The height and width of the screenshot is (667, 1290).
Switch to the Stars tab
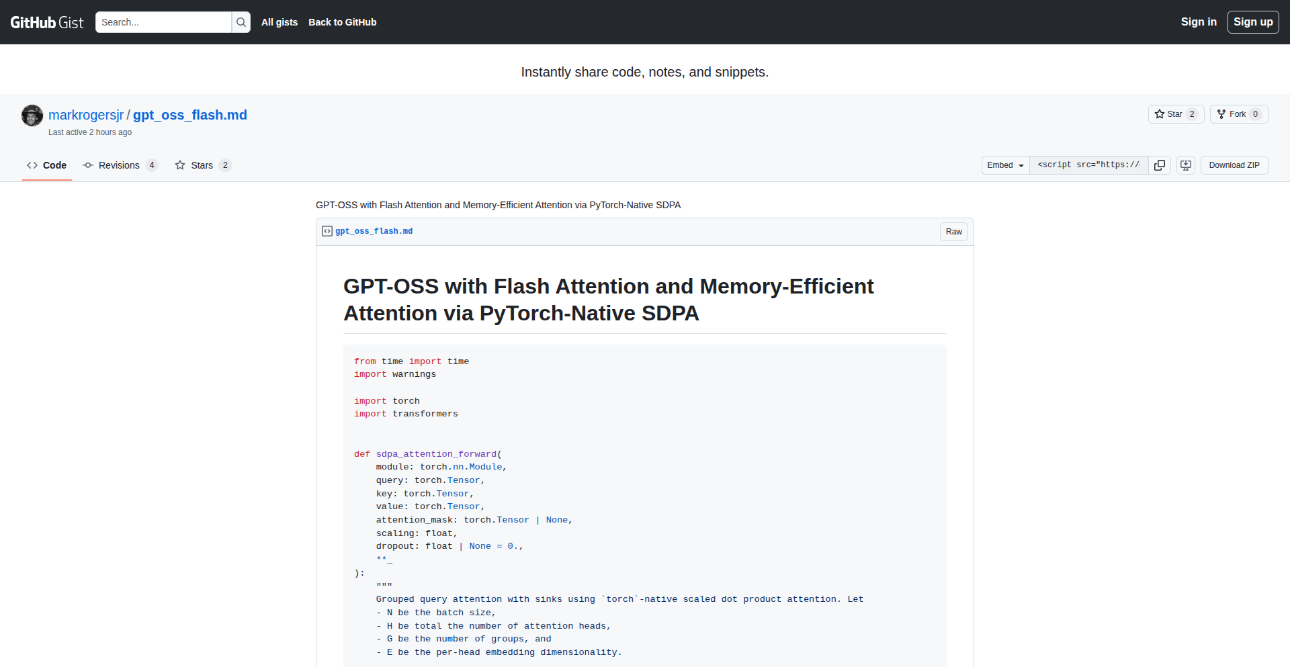pyautogui.click(x=201, y=165)
